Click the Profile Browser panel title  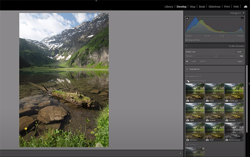click(236, 46)
